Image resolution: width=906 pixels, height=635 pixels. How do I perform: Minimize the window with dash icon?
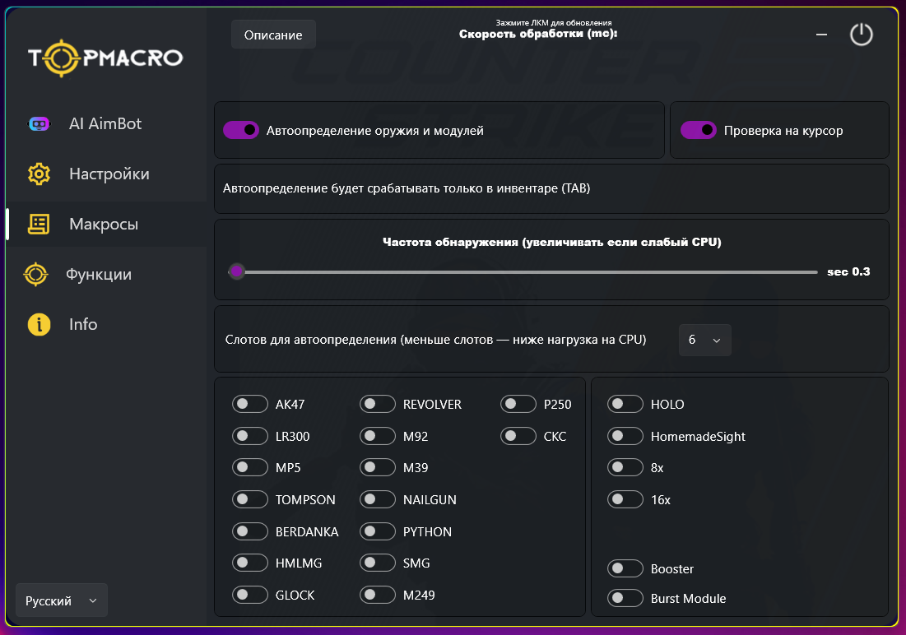point(821,35)
